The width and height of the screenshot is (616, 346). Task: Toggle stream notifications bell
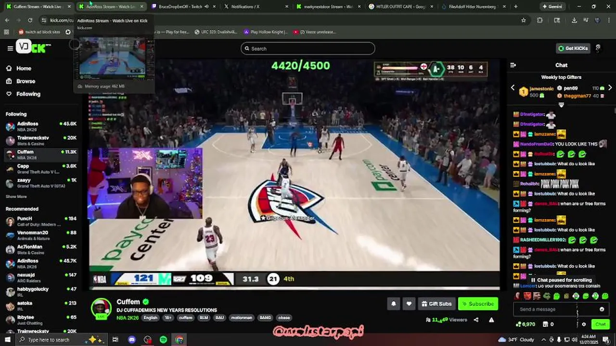(x=394, y=304)
